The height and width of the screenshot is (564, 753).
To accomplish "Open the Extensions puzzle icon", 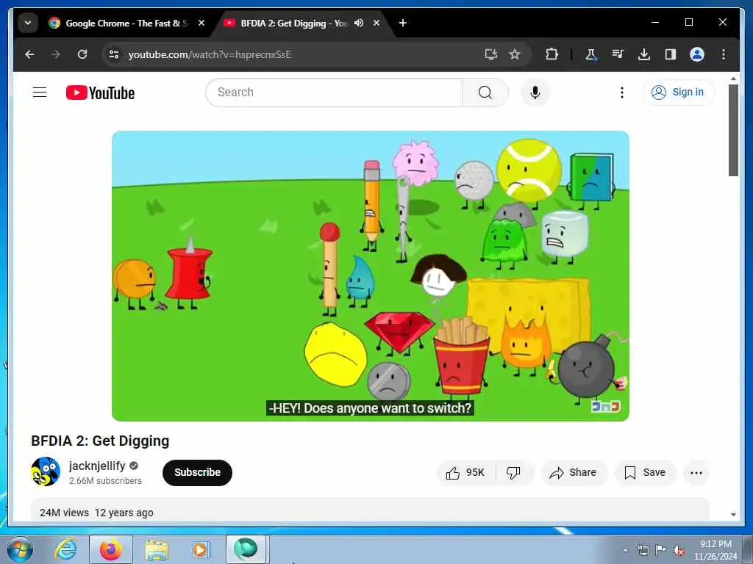I will pyautogui.click(x=552, y=54).
